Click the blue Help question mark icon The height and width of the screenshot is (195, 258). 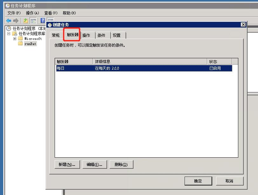[43, 21]
